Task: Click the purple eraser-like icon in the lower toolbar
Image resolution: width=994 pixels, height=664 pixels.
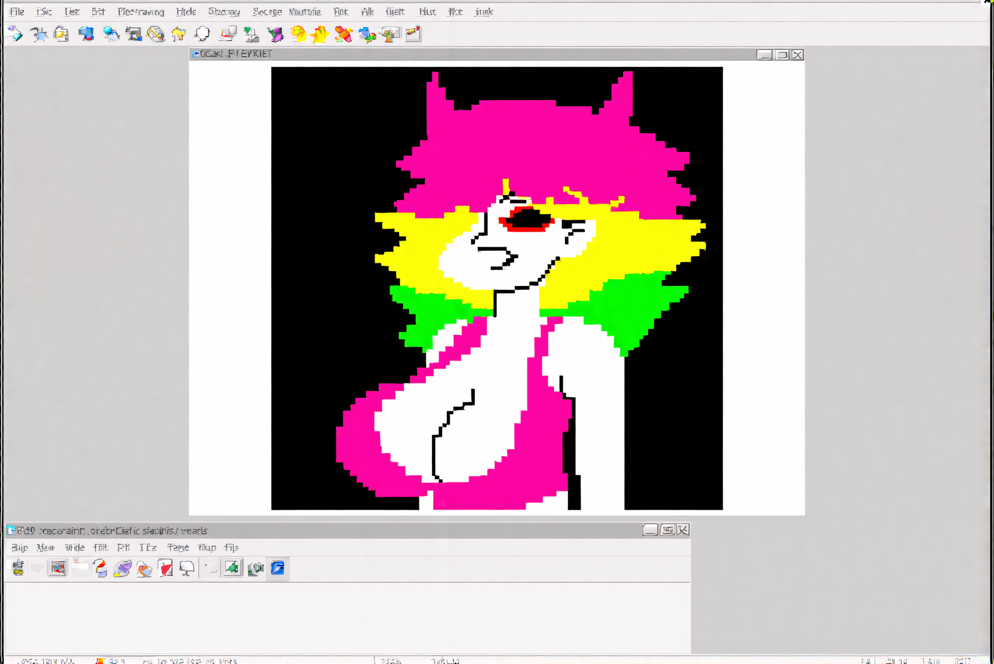Action: click(x=122, y=568)
